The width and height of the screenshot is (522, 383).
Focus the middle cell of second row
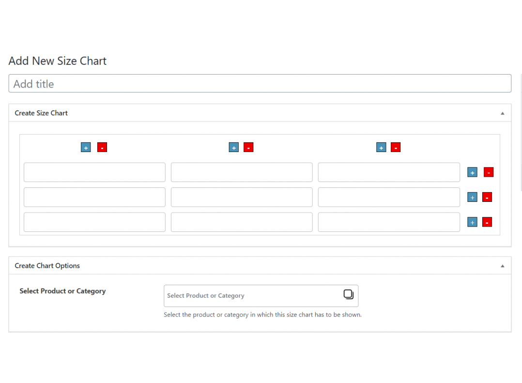coord(242,197)
